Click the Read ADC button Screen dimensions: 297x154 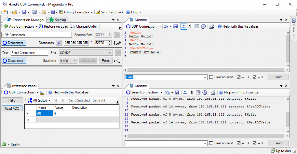[12, 109]
